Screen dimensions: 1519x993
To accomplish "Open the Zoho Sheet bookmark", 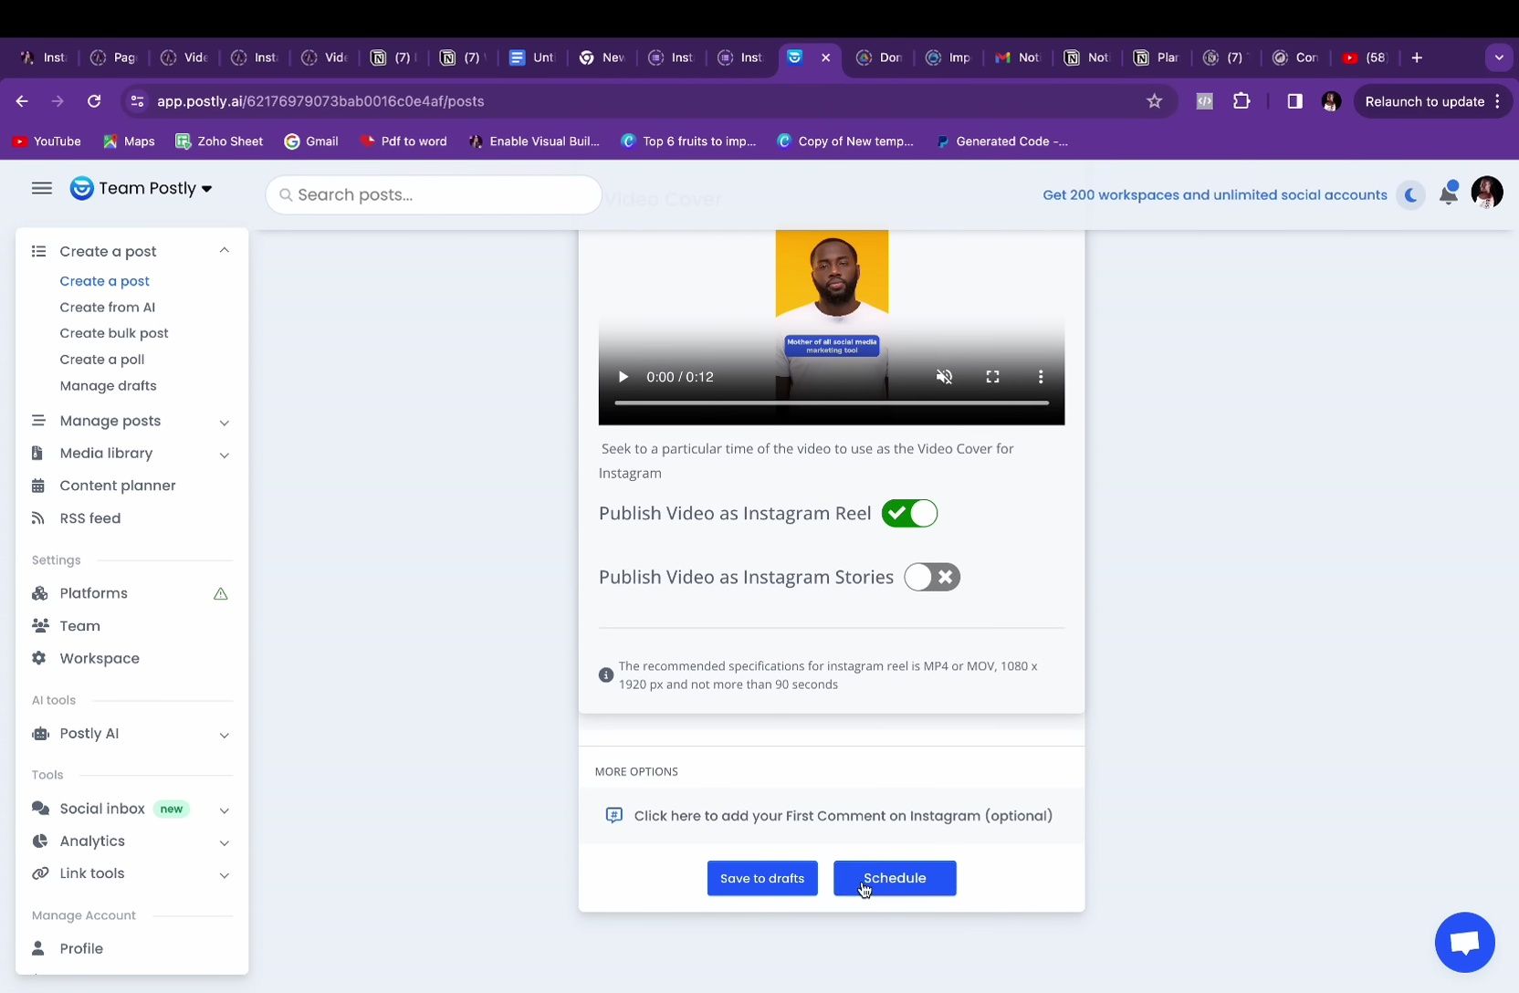I will click(x=219, y=141).
